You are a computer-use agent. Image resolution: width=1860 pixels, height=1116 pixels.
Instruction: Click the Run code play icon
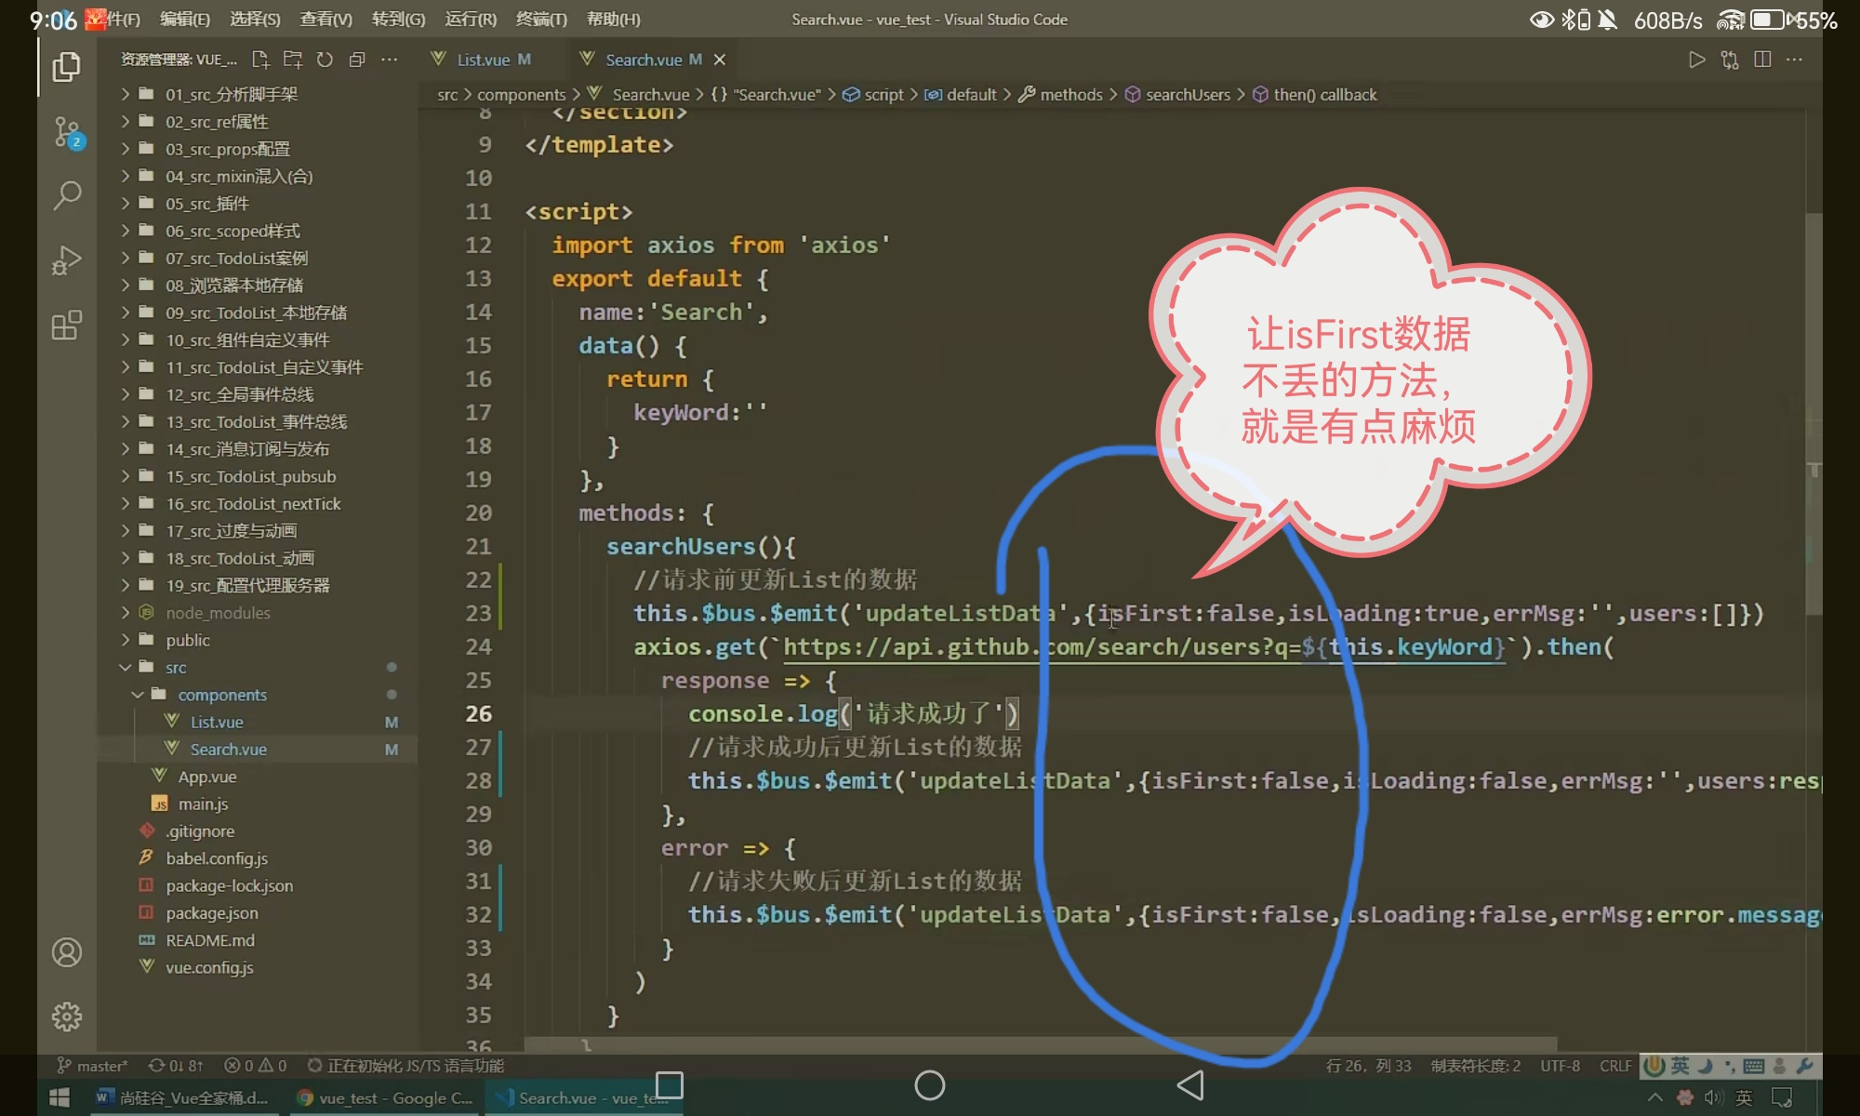[x=1696, y=60]
